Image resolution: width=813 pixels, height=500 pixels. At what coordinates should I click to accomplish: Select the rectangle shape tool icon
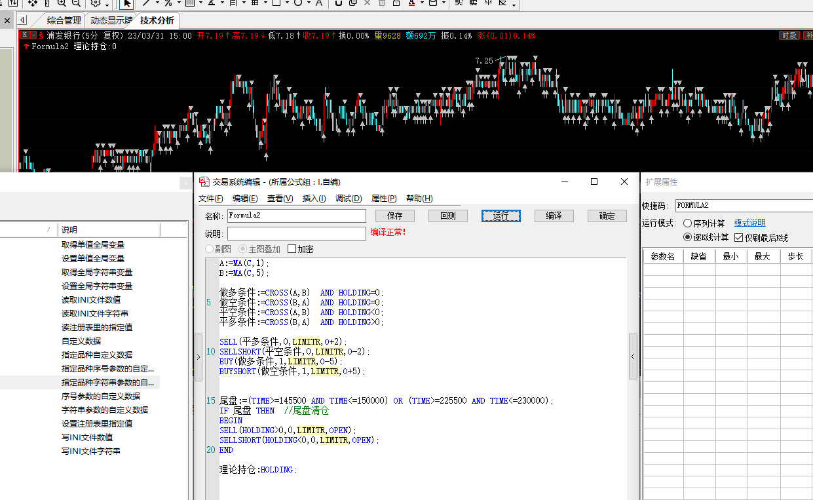coord(276,3)
